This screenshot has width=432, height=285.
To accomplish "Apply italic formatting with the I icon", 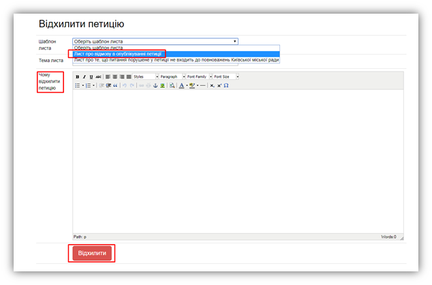I will 84,76.
